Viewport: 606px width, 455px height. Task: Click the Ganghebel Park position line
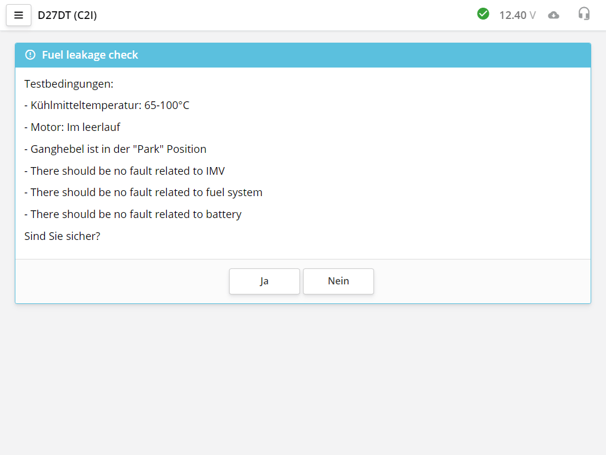115,149
